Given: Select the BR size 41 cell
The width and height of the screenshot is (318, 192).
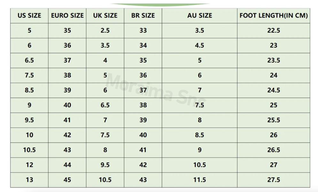Looking at the screenshot, I should pos(143,150).
